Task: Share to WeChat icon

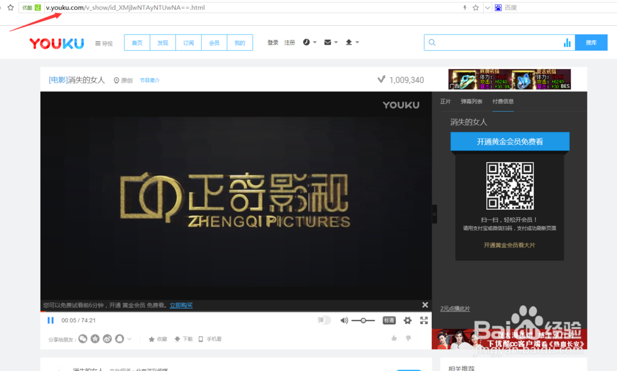Action: point(83,339)
